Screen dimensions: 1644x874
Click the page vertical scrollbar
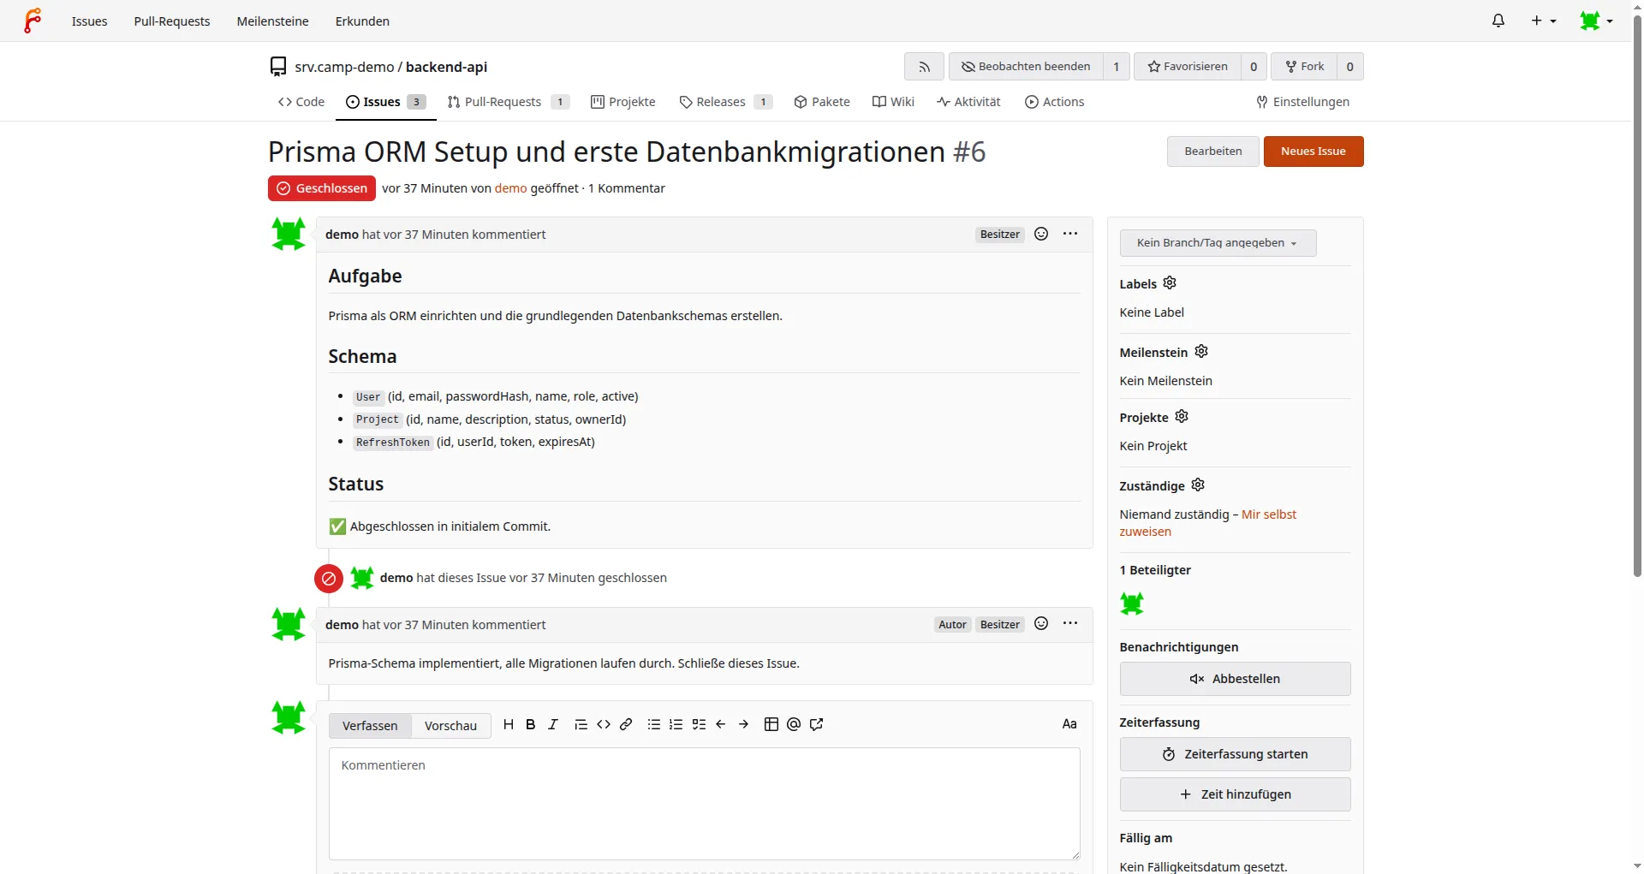point(1637,295)
